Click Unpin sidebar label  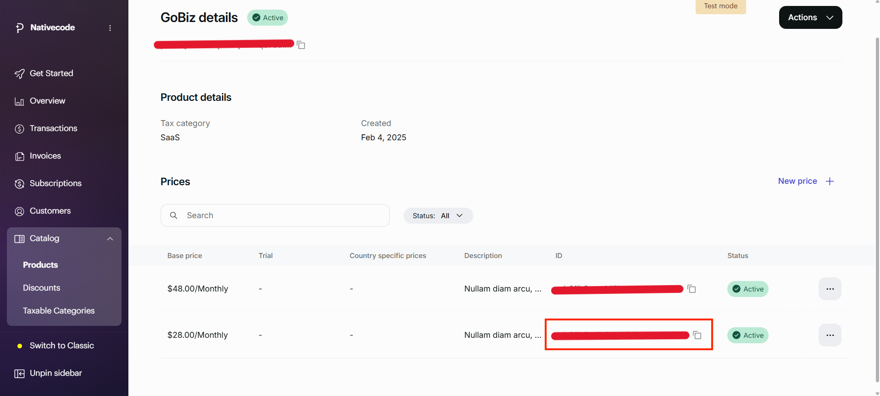pos(55,373)
